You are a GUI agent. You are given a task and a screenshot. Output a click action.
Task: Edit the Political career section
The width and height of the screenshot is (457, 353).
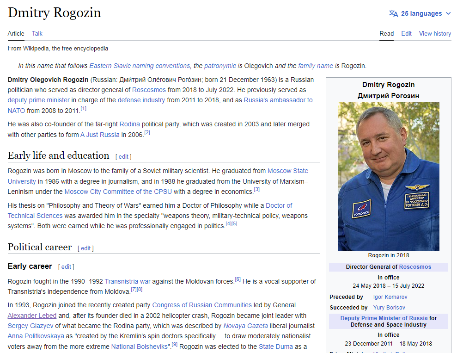pos(85,248)
